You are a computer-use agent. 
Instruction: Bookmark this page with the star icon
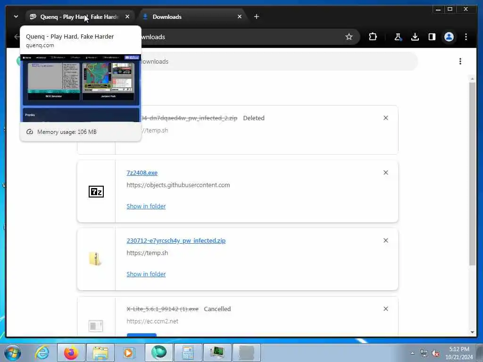(x=349, y=37)
